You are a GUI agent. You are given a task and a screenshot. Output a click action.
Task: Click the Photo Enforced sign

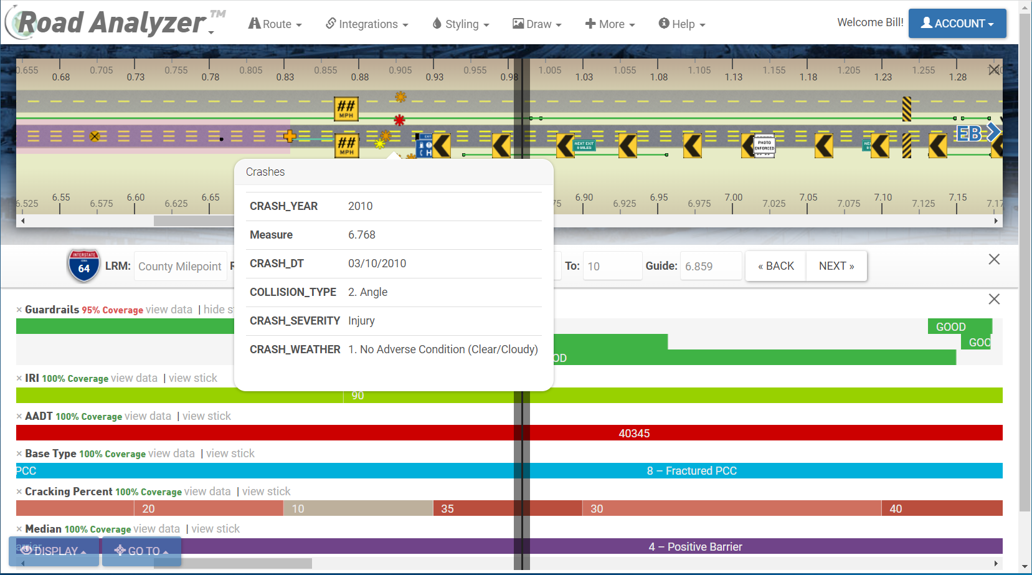point(765,146)
